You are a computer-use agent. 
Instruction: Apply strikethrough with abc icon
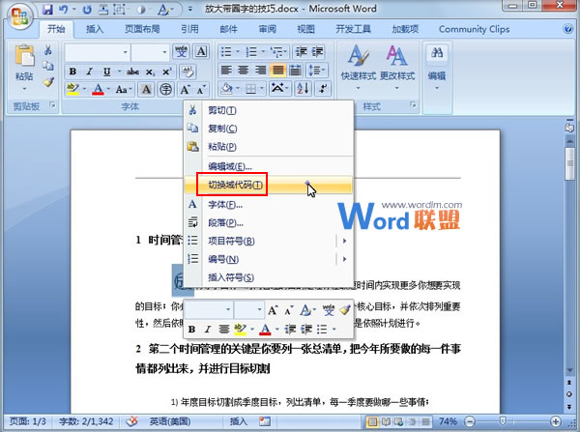coord(133,72)
